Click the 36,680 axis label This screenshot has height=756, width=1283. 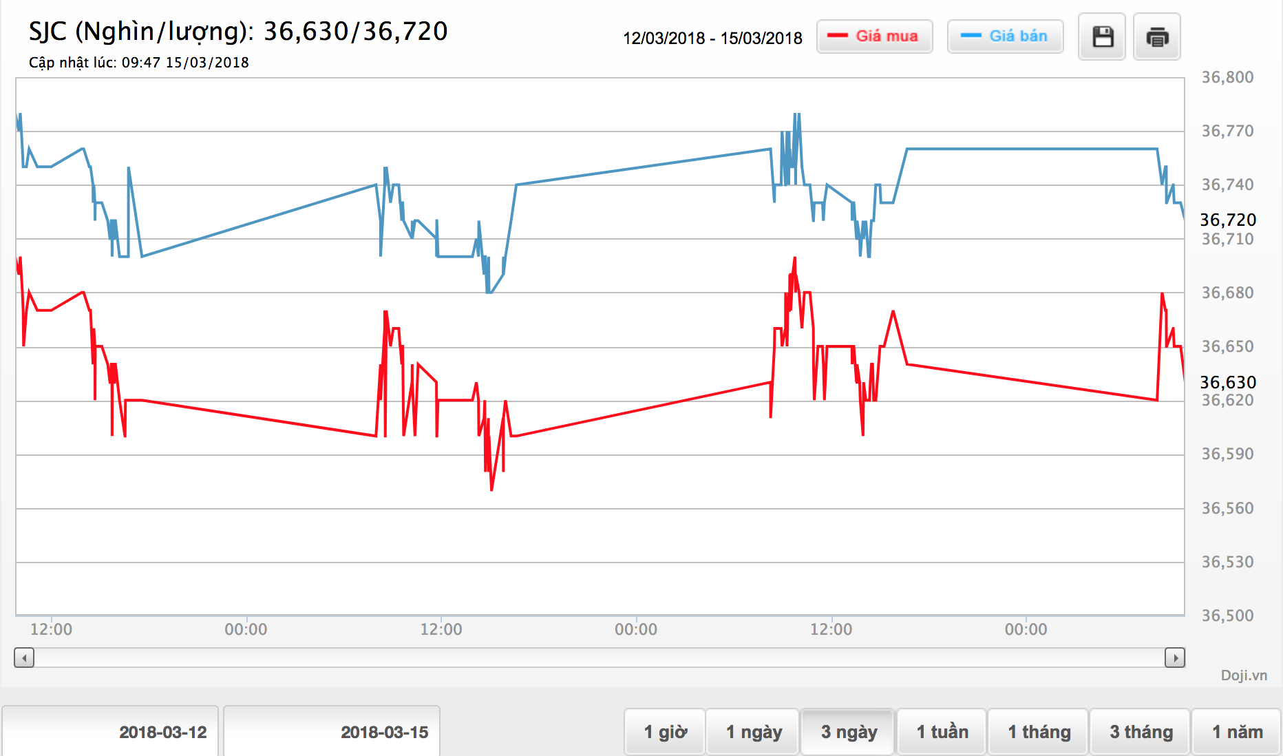coord(1227,293)
